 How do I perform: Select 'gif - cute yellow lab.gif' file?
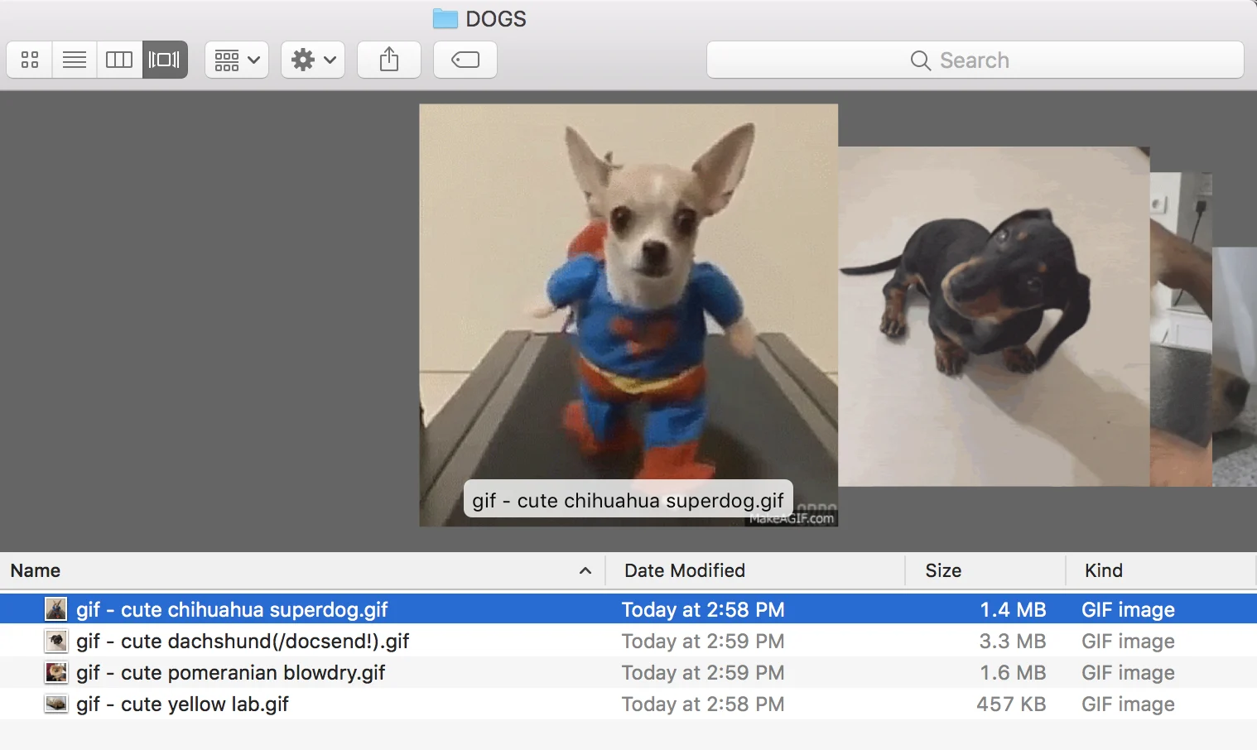tap(182, 704)
